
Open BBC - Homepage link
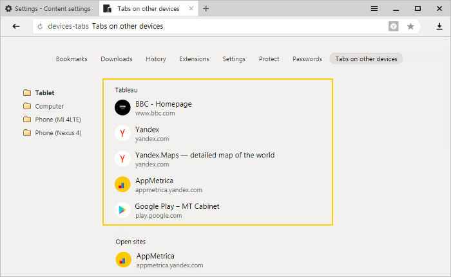coord(164,104)
